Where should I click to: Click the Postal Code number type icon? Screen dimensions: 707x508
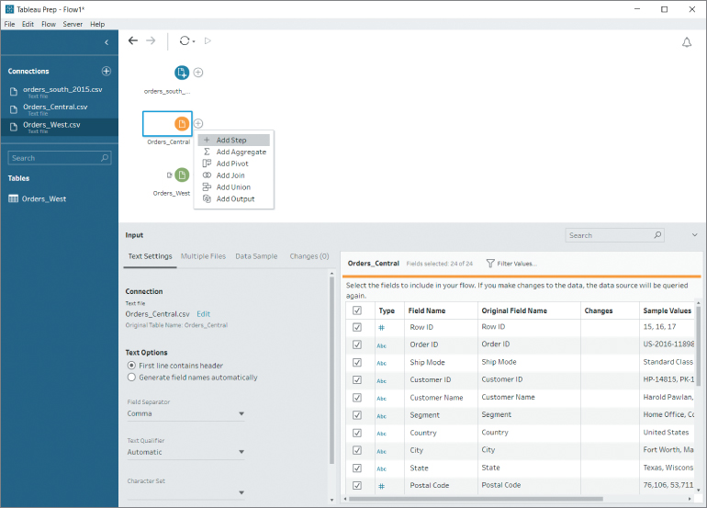[x=381, y=486]
